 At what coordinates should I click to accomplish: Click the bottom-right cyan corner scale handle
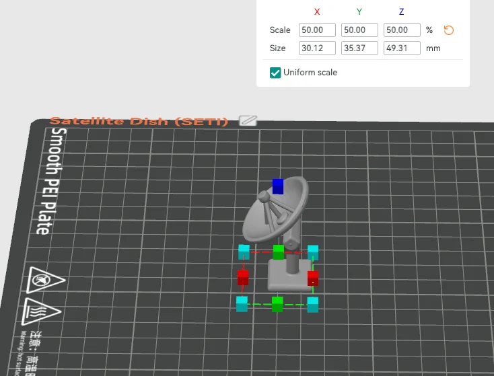313,305
